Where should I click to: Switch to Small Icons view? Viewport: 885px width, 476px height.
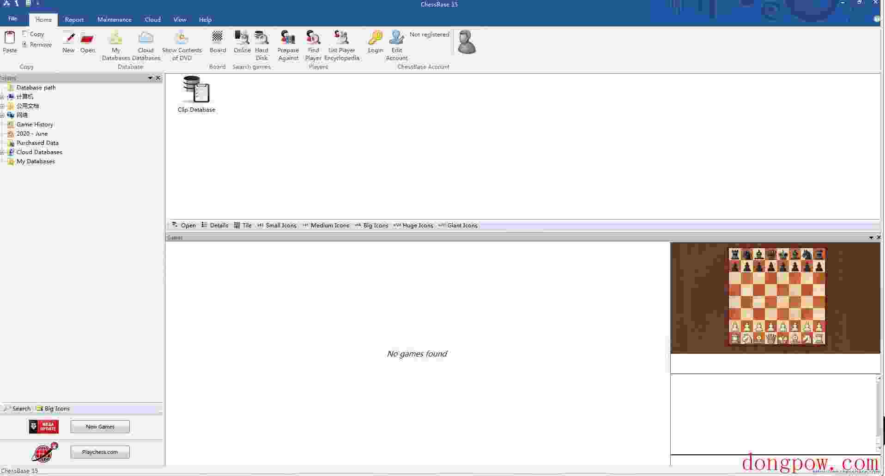277,225
